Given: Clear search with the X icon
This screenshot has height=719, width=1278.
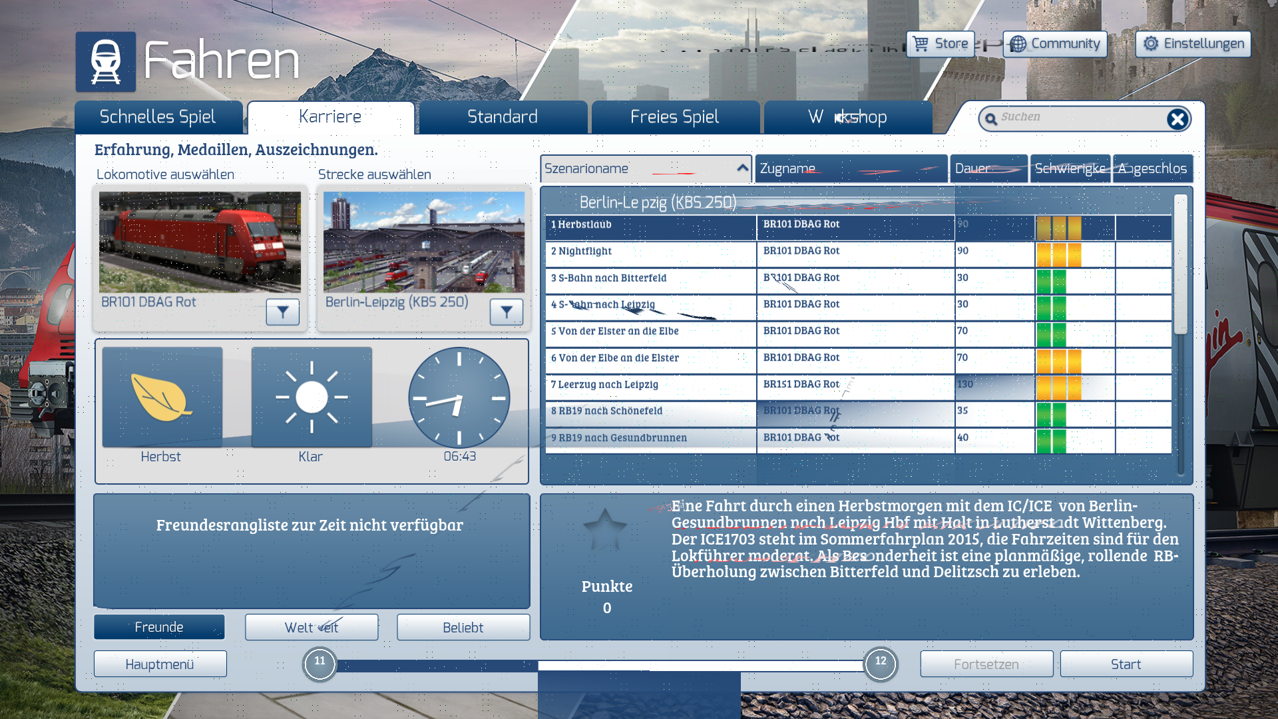Looking at the screenshot, I should click(1177, 119).
